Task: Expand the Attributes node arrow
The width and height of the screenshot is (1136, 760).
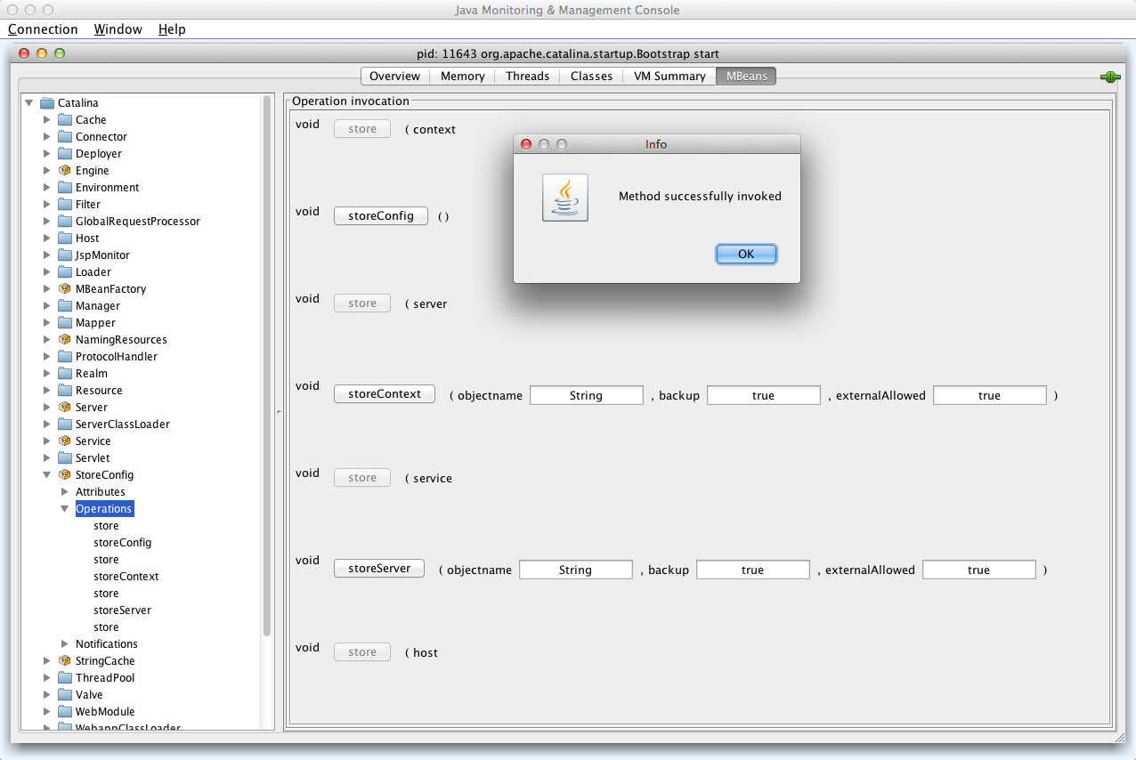Action: (x=65, y=492)
